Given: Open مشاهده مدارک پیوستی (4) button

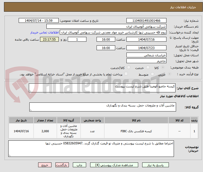Looking at the screenshot, I should pos(114,165).
